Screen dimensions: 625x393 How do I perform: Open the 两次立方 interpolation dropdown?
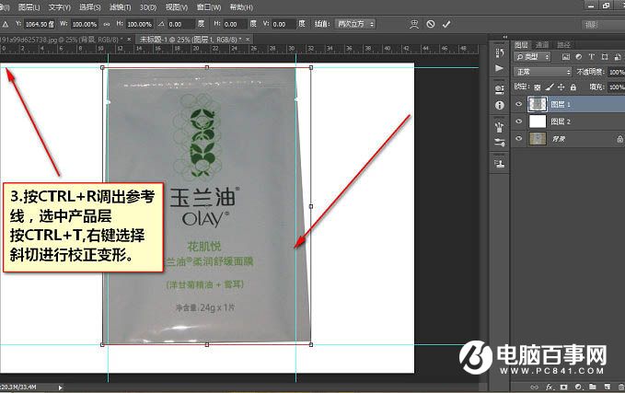(354, 24)
